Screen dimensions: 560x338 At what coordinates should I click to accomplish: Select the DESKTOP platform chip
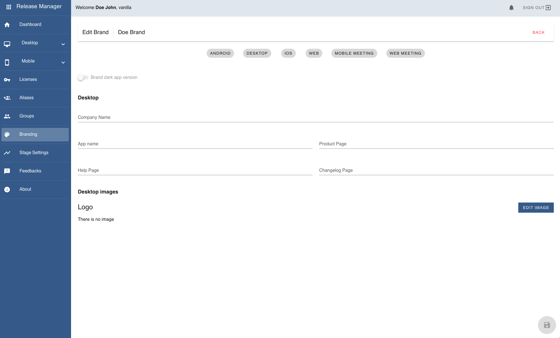click(257, 53)
